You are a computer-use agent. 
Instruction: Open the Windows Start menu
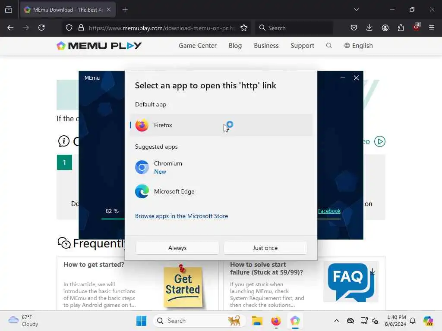(x=141, y=321)
